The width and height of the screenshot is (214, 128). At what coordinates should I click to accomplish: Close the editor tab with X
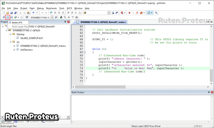point(212,22)
